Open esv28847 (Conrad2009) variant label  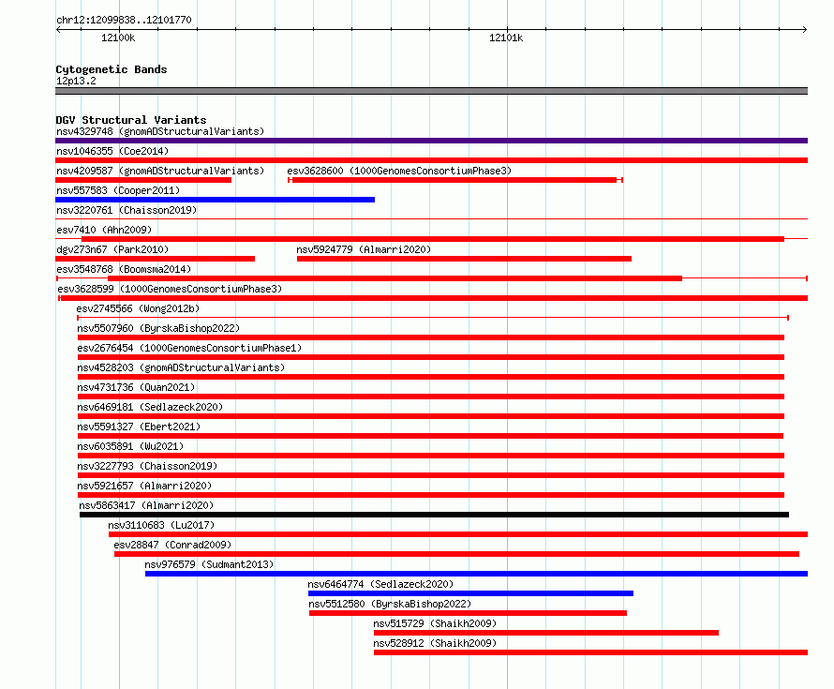172,545
